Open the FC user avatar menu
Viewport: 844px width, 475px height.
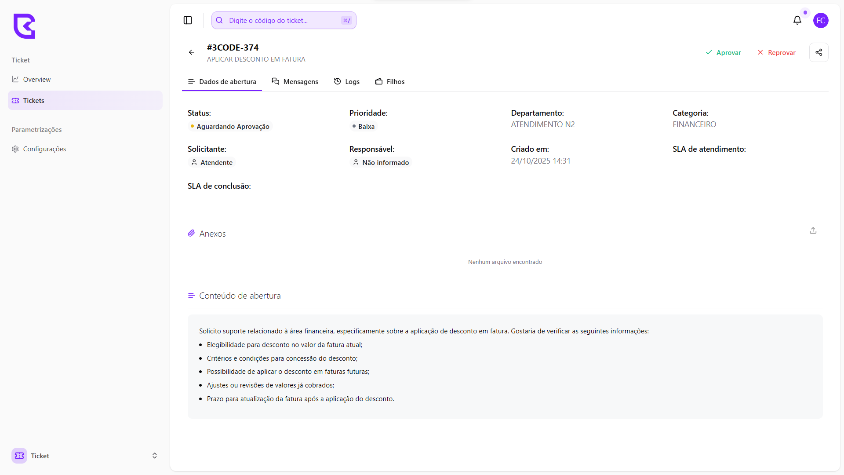point(821,20)
